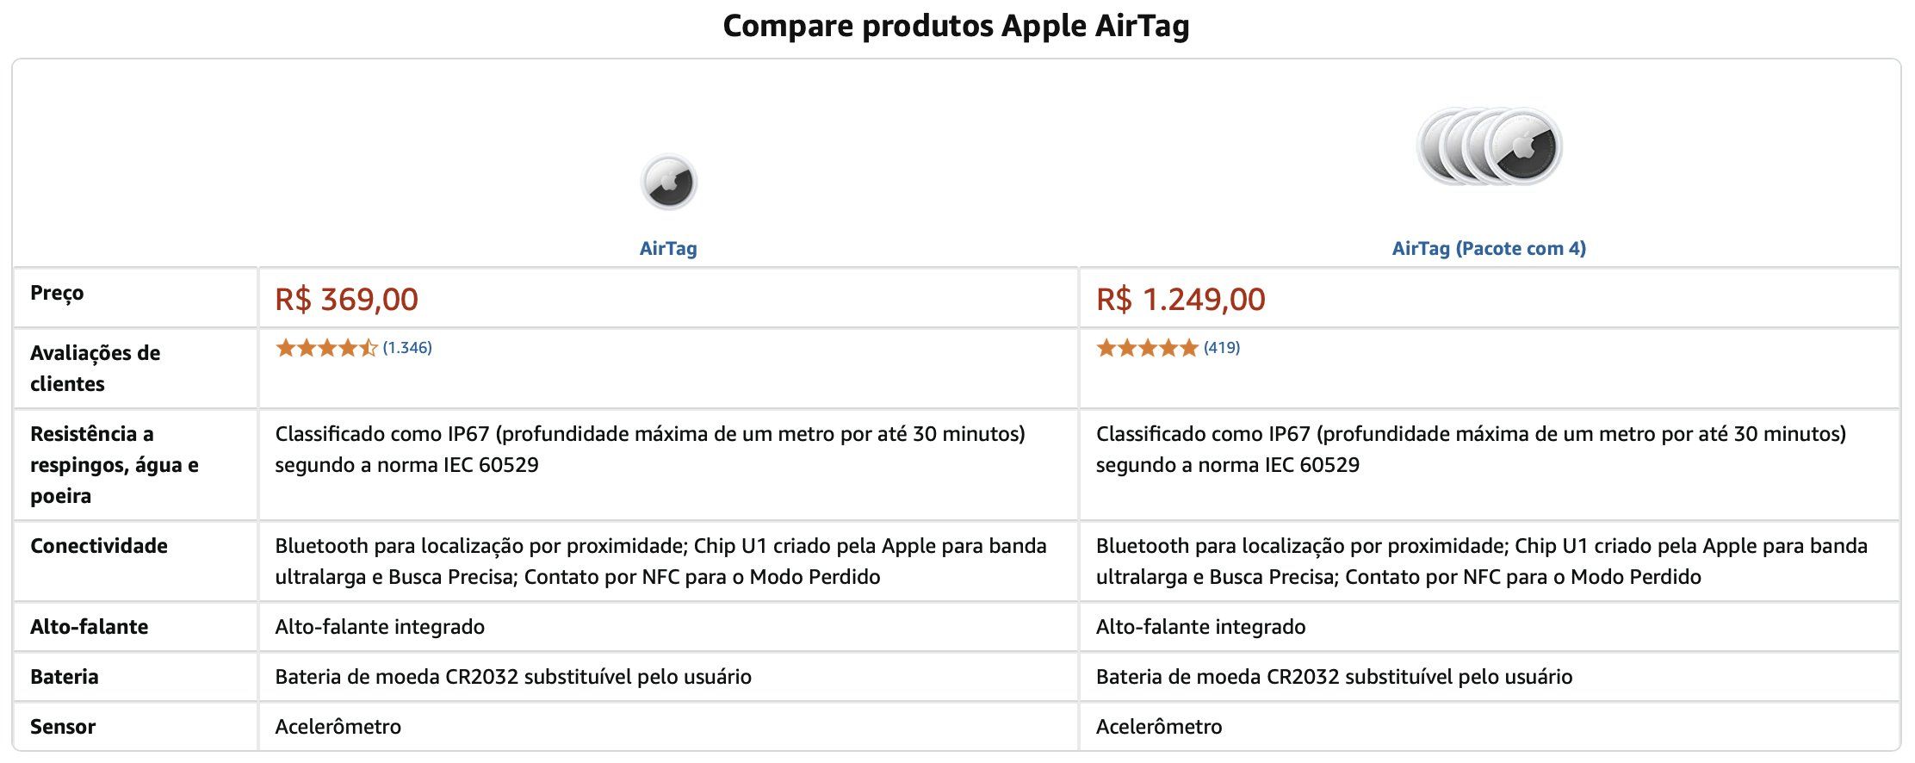
Task: Click the 4.5 star rating for AirTag
Action: click(326, 348)
